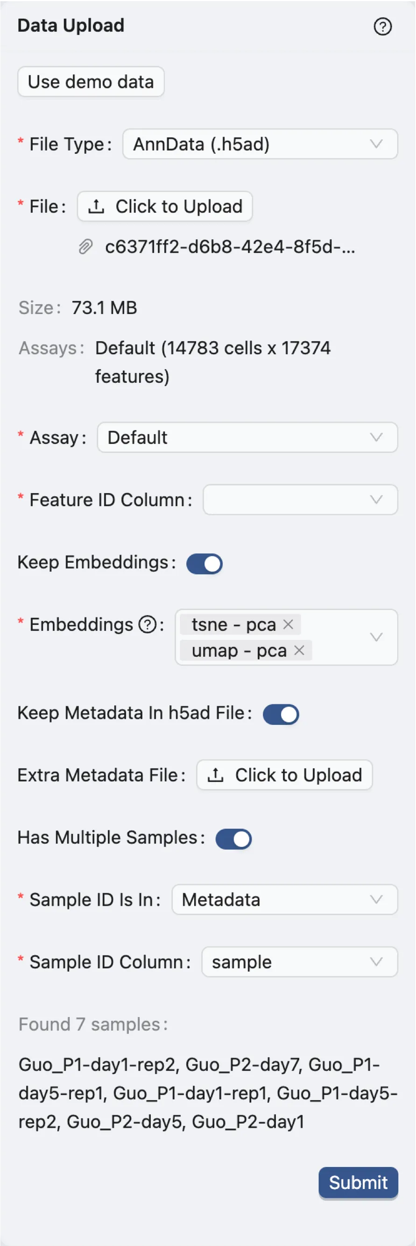
Task: Click the upload icon next to File
Action: pyautogui.click(x=97, y=206)
